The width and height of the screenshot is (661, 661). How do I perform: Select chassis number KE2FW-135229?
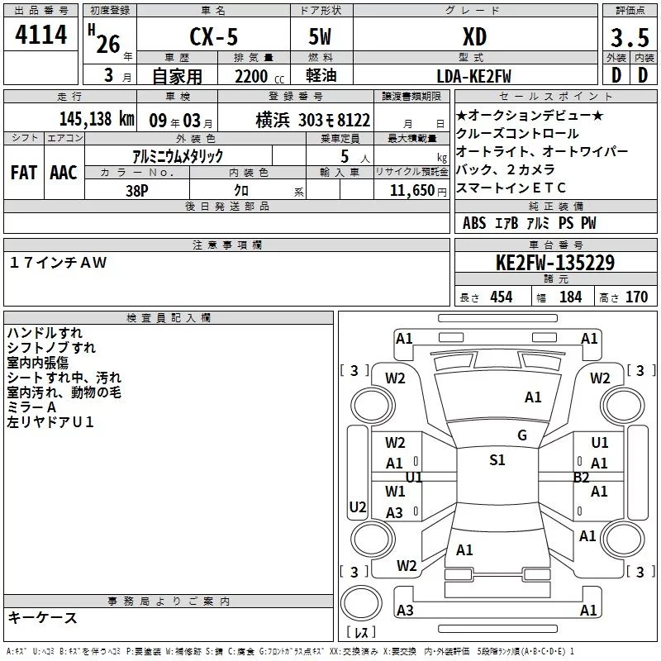pos(555,262)
